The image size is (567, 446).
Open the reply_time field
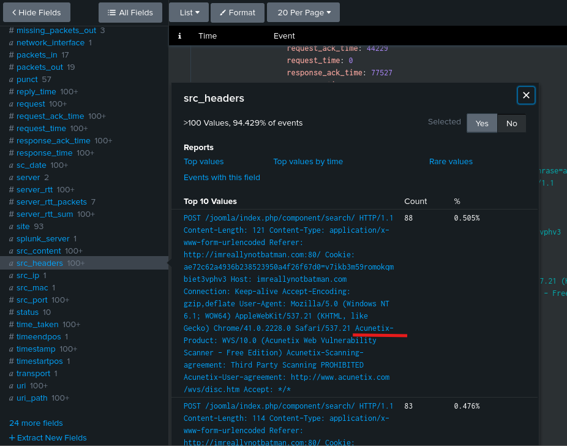click(x=36, y=92)
